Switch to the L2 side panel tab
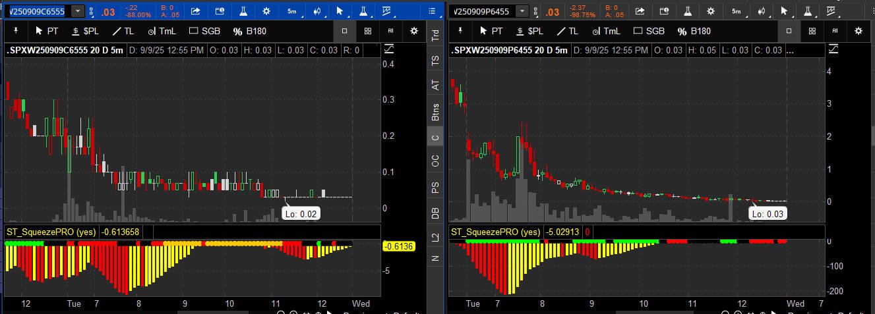Screen dimensions: 875x314 tap(435, 237)
